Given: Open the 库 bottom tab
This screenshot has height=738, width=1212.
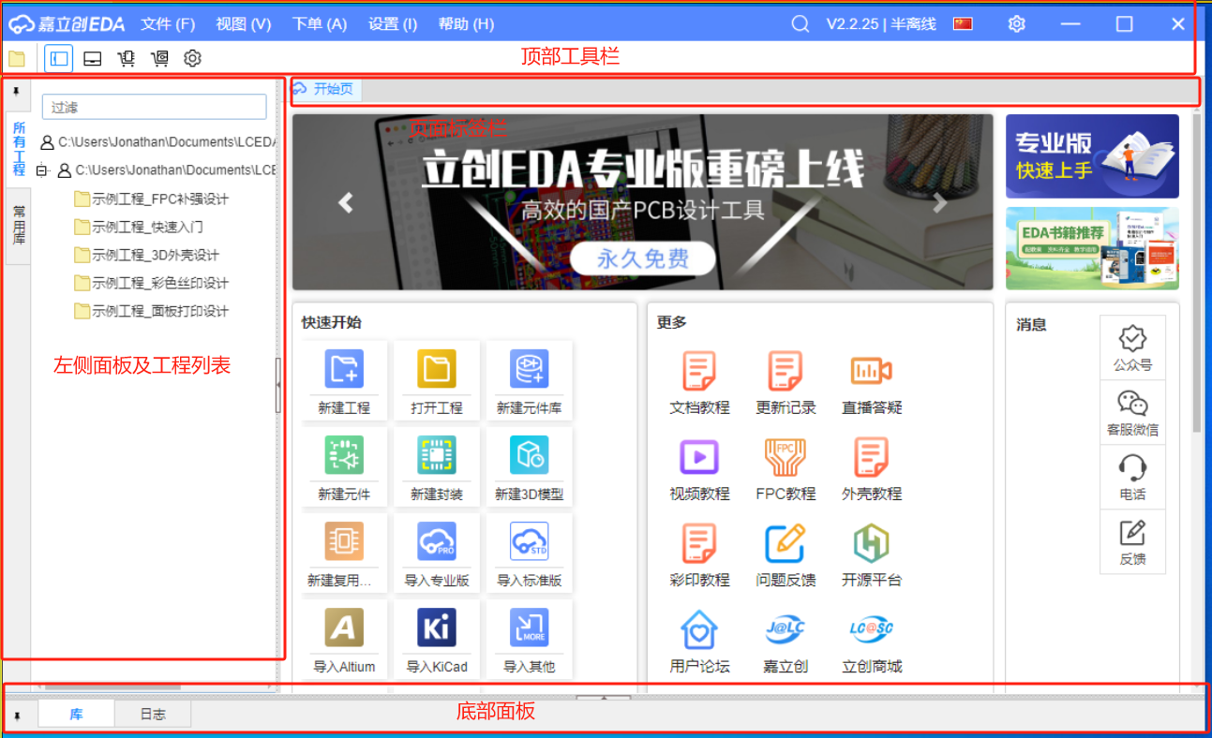Looking at the screenshot, I should tap(76, 714).
